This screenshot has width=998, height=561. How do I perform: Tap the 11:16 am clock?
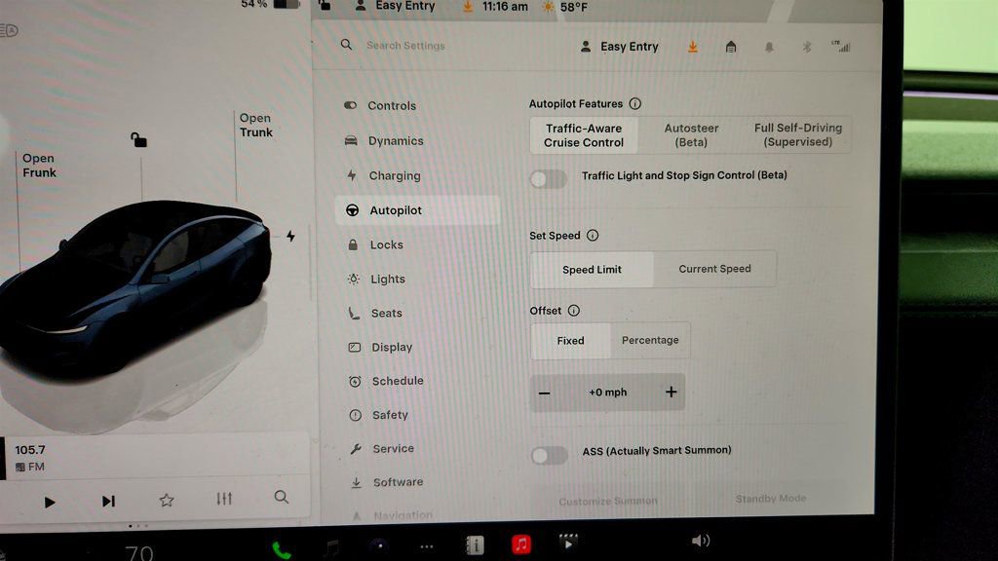coord(505,7)
